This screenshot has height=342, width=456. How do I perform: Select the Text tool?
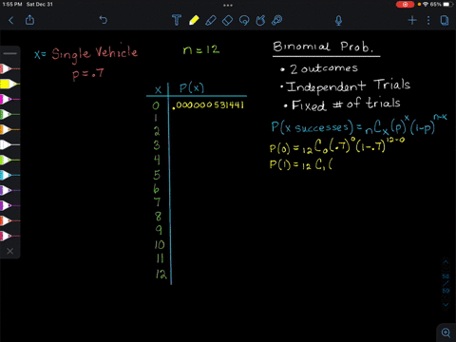click(177, 20)
